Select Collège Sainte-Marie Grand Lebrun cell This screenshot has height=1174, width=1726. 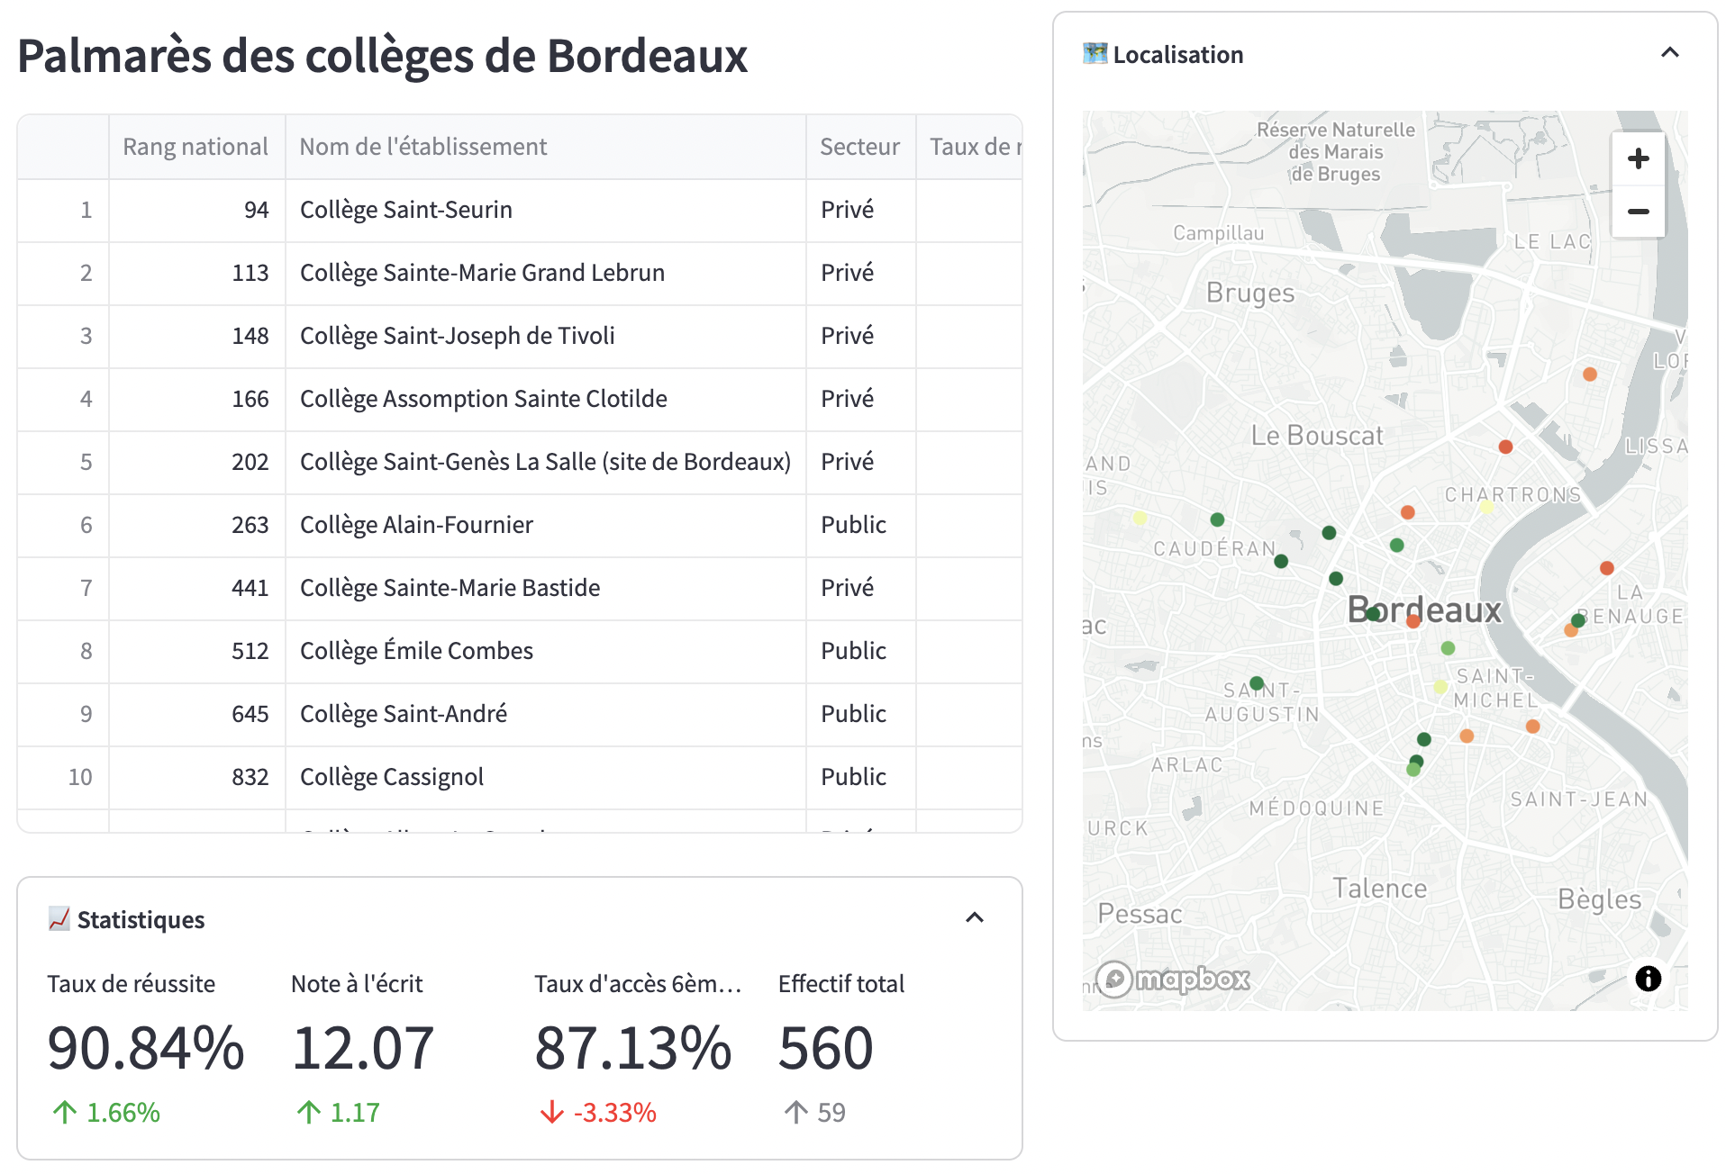coord(545,273)
